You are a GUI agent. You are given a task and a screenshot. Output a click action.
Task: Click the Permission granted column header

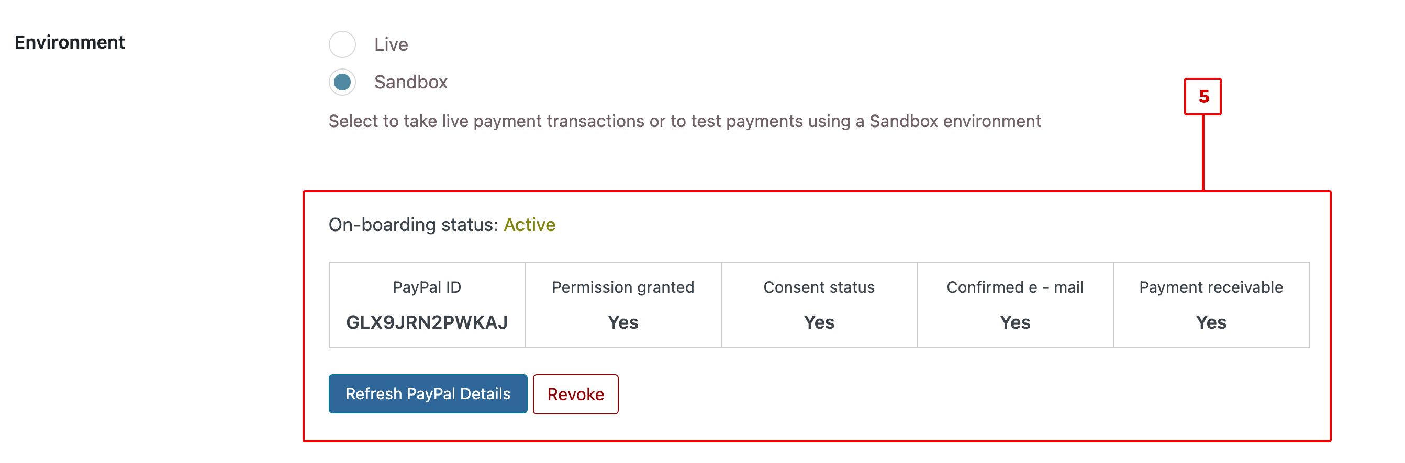tap(622, 287)
